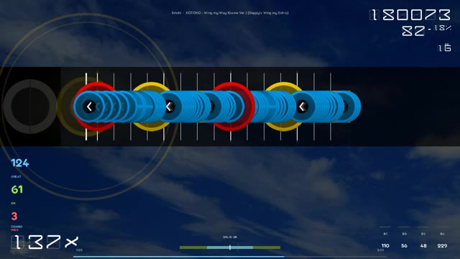Image resolution: width=460 pixels, height=259 pixels.
Task: Click the middle blue note arrow near yellow ring
Action: (170, 106)
